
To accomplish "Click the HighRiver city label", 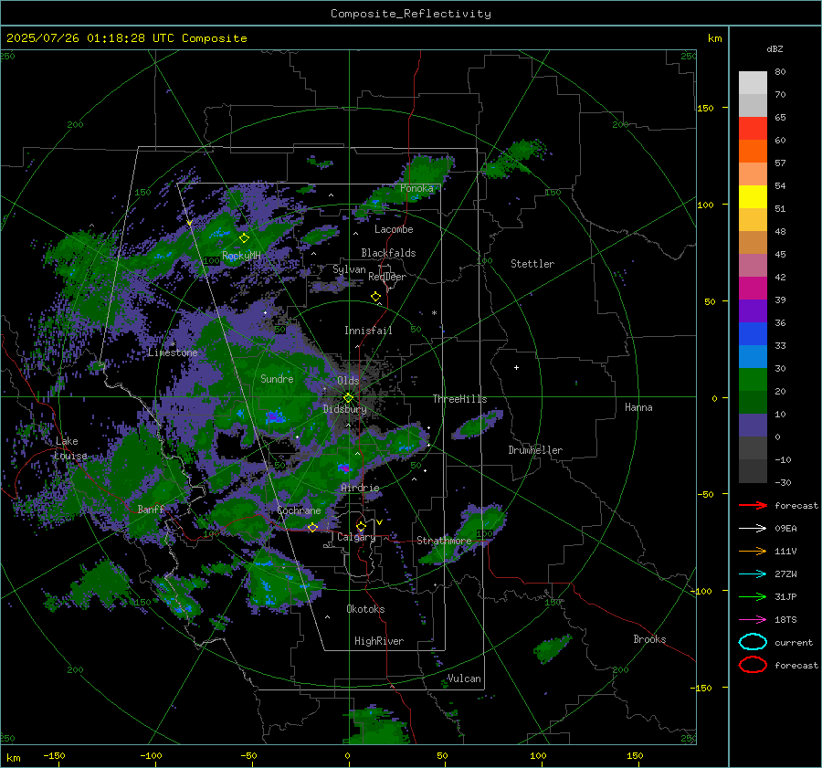I will click(379, 641).
